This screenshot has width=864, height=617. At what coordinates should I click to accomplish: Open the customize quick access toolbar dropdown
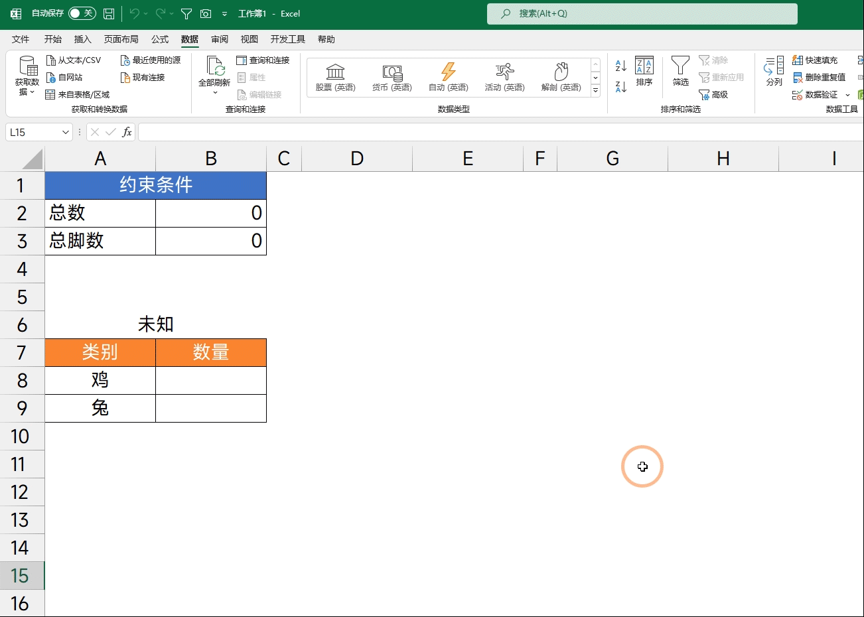click(224, 13)
